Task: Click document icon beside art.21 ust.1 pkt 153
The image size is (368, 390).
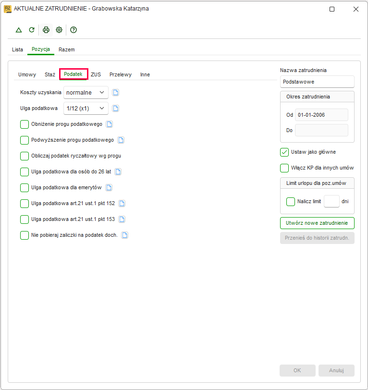Action: point(122,219)
